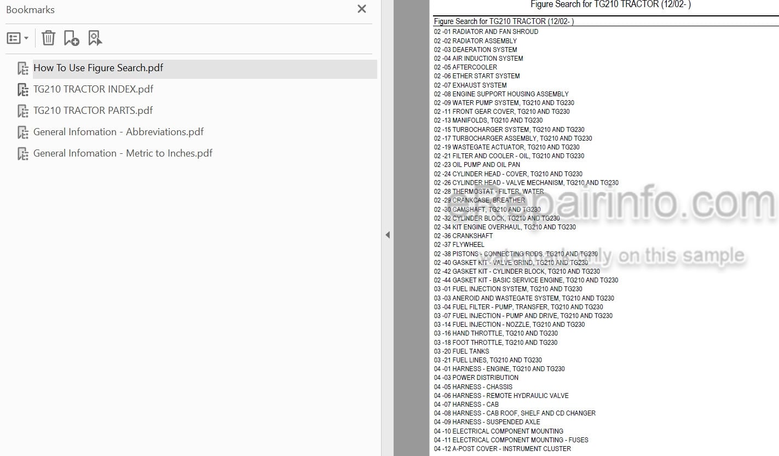Click figure 02-06 ETHER START SYSTEM
The image size is (779, 456).
click(477, 76)
